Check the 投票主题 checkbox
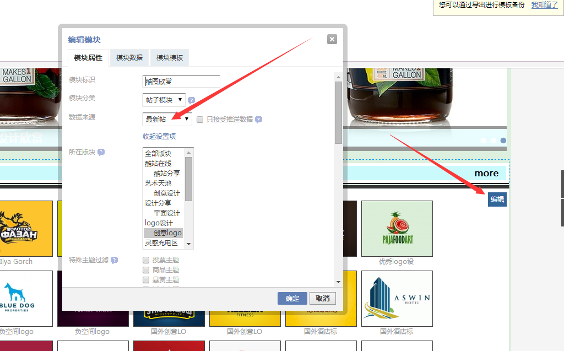 146,260
